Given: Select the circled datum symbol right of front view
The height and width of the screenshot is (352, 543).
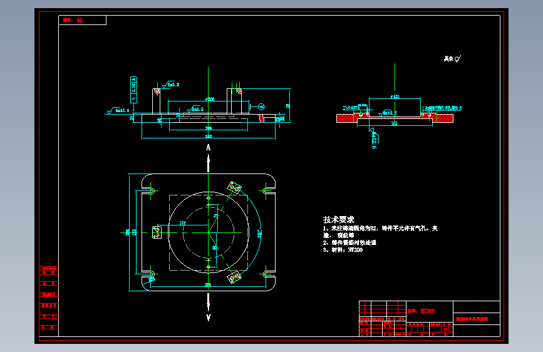Looking at the screenshot, I should tap(261, 106).
